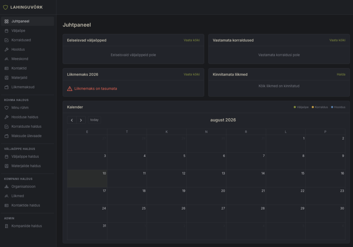Select day 15 in calendar
353x247 pixels.
(285, 178)
